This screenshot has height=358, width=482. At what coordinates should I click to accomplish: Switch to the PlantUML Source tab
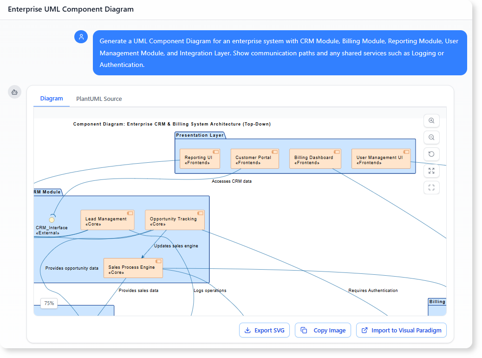click(x=99, y=99)
